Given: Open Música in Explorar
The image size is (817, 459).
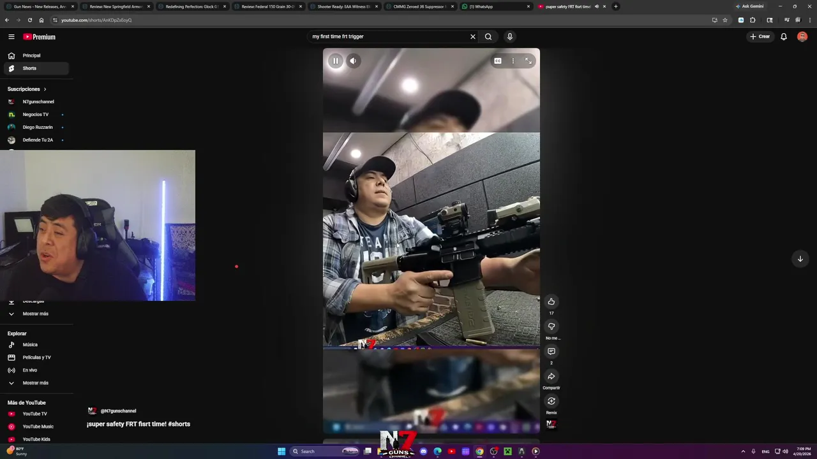Looking at the screenshot, I should pyautogui.click(x=36, y=345).
